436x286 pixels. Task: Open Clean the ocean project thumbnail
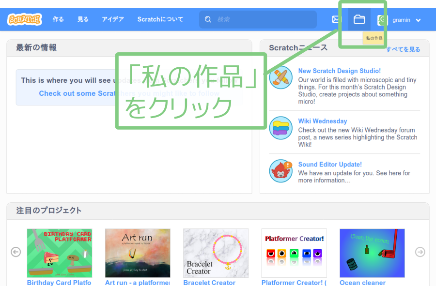tap(372, 253)
